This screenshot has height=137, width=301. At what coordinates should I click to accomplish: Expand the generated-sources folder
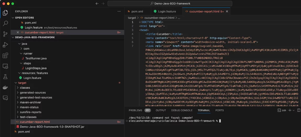[33, 93]
